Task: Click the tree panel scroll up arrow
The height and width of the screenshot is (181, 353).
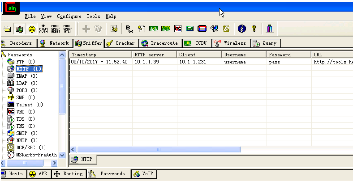Action: 62,55
